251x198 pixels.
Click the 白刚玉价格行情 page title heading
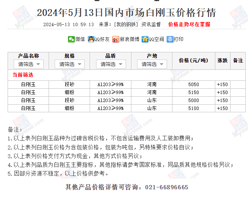126,13
